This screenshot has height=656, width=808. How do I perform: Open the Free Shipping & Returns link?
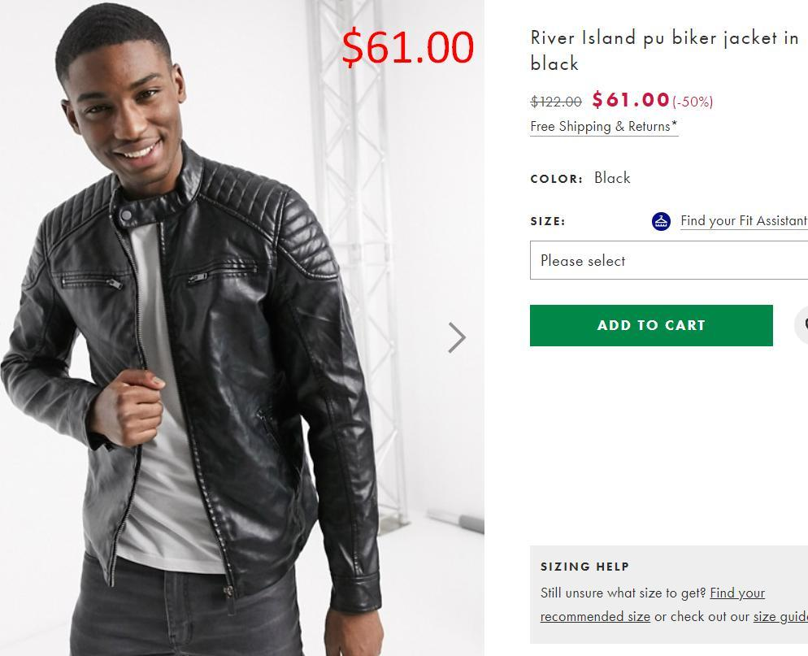604,127
